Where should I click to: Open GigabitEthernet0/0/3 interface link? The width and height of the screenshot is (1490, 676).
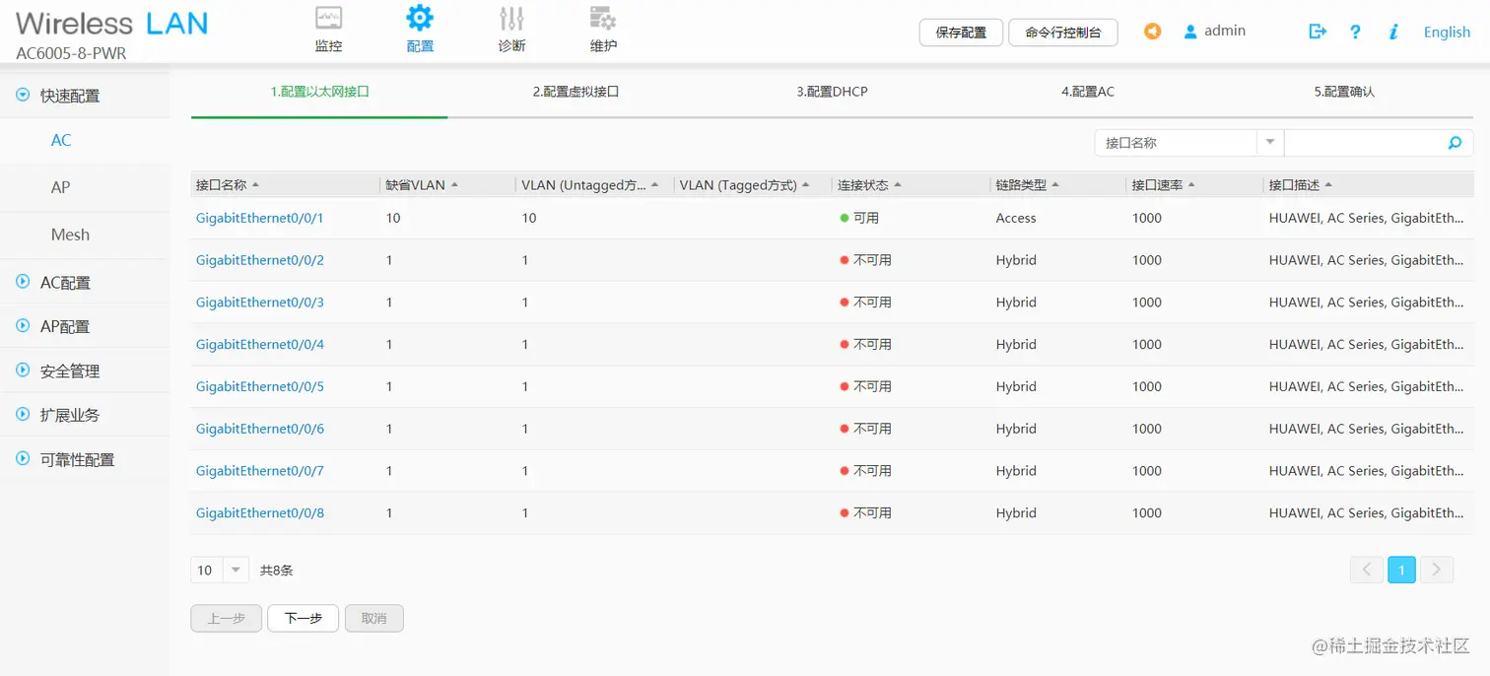pyautogui.click(x=260, y=303)
